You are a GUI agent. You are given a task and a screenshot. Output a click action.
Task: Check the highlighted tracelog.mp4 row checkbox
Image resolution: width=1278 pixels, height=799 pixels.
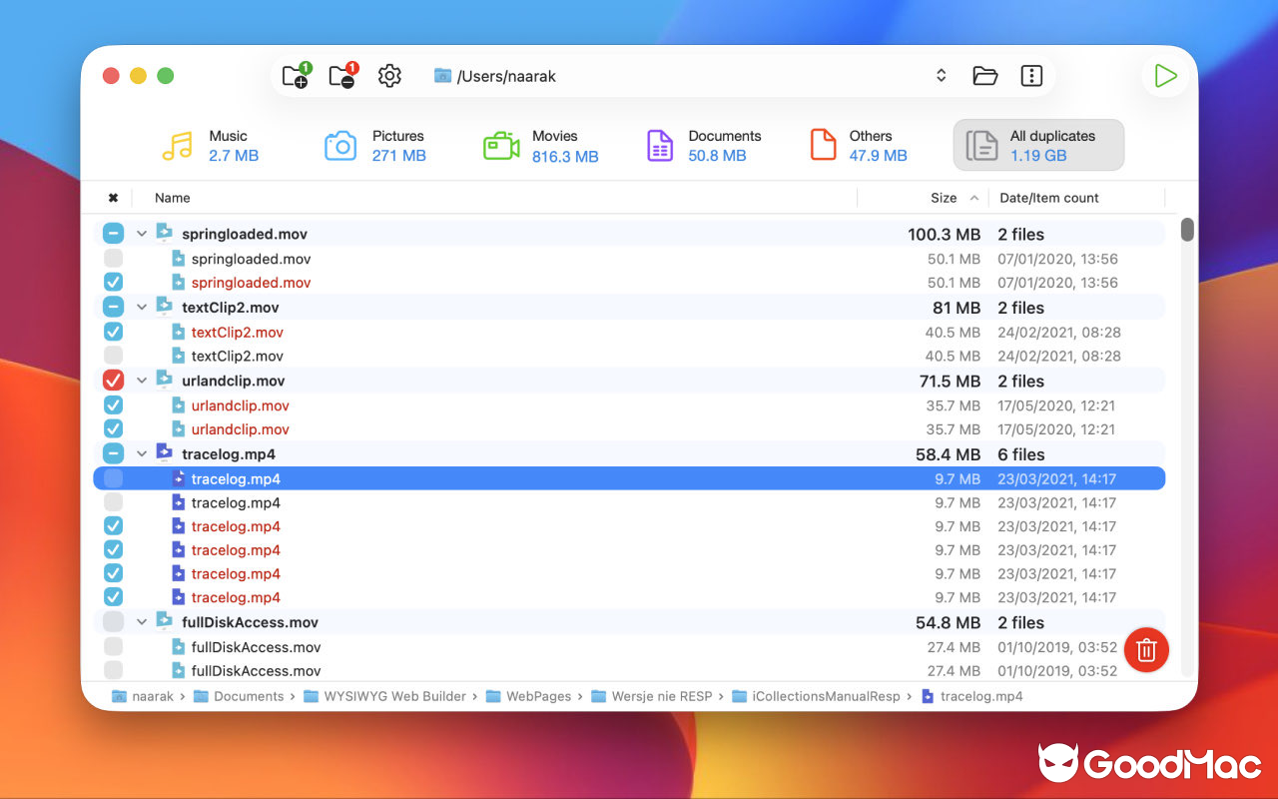pyautogui.click(x=113, y=479)
